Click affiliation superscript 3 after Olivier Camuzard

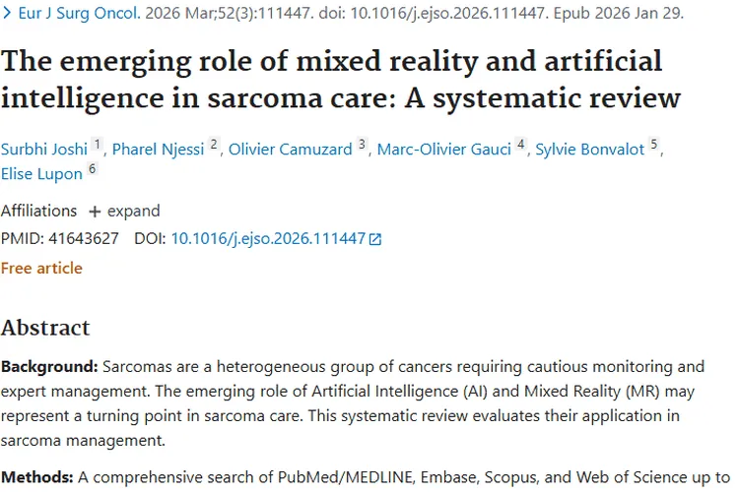coord(362,145)
